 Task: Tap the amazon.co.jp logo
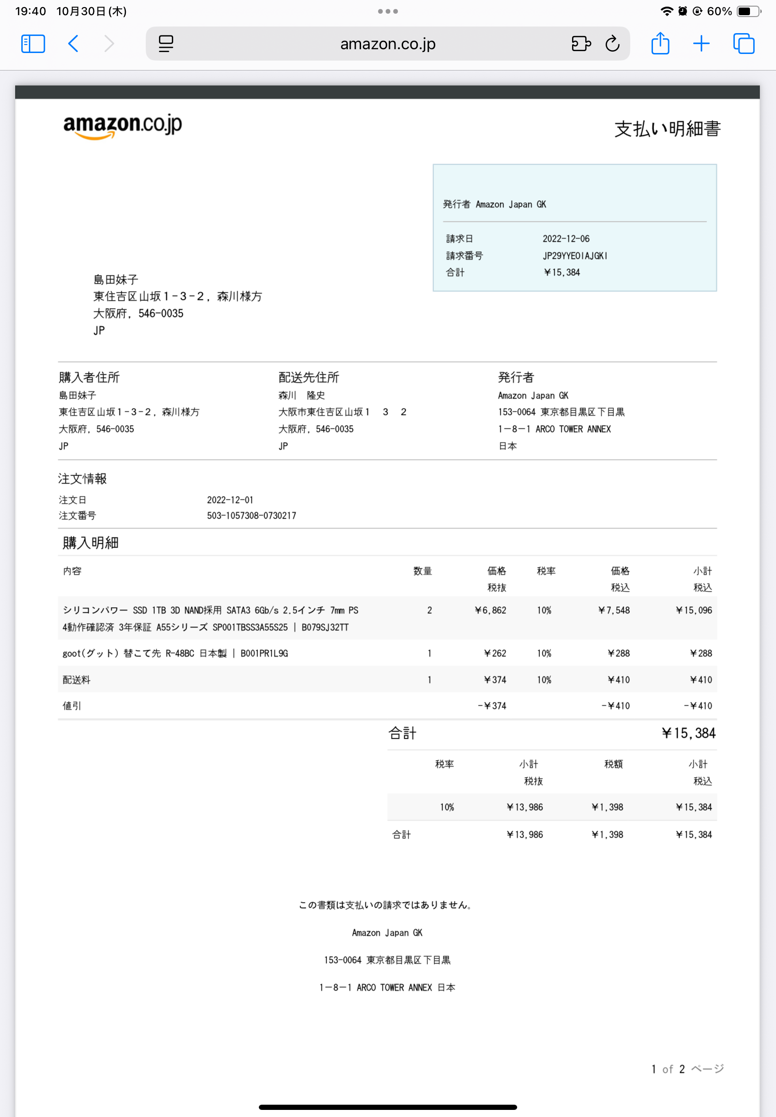click(x=123, y=126)
